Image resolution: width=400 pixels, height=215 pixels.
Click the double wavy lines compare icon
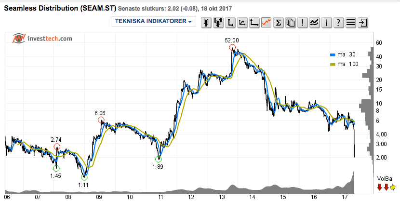pos(314,23)
